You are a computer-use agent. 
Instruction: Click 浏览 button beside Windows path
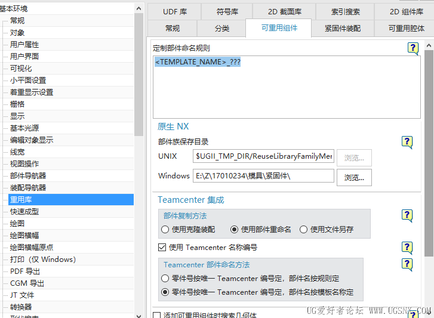coord(354,178)
